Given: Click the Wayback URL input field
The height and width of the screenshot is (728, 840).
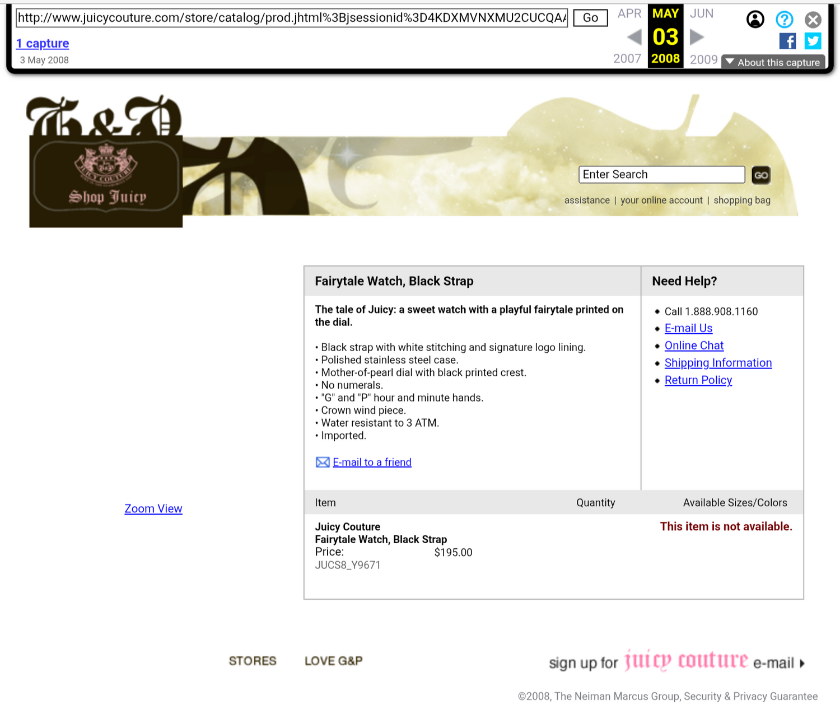Looking at the screenshot, I should 291,18.
